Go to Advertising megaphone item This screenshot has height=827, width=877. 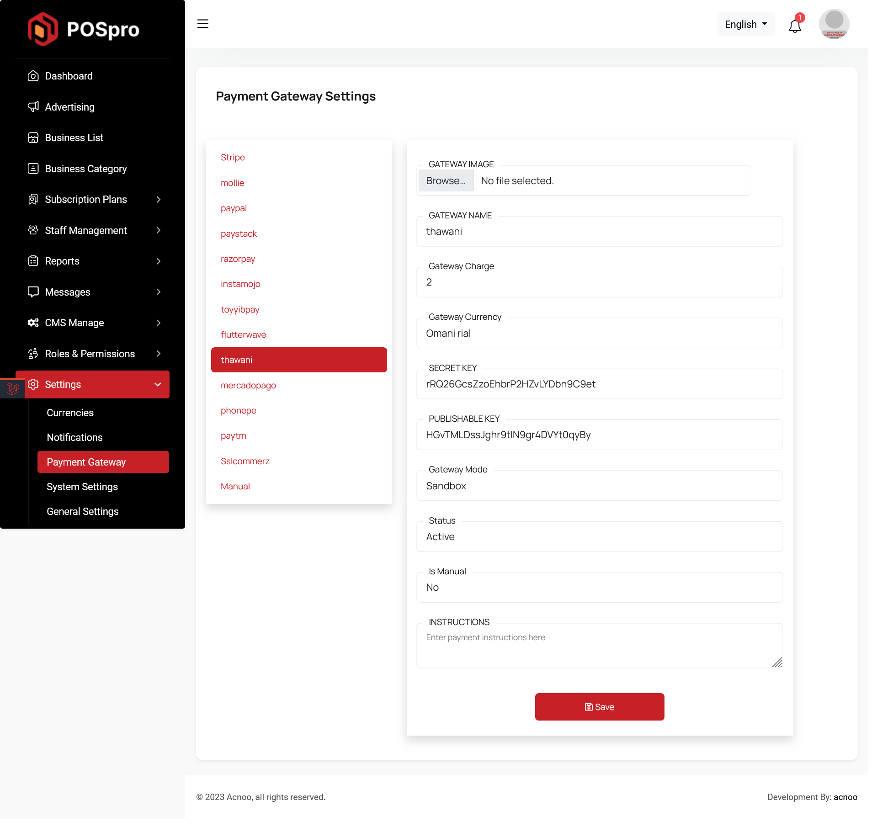pos(69,107)
